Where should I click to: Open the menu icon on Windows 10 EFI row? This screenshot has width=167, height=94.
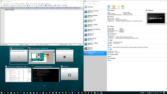(105, 53)
